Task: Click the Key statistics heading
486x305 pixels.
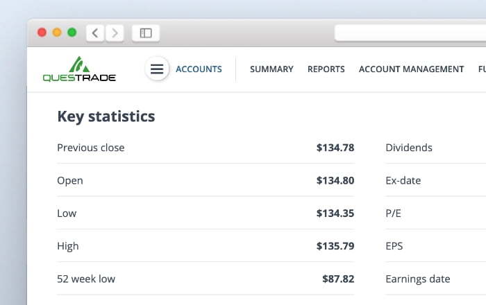Action: [106, 116]
